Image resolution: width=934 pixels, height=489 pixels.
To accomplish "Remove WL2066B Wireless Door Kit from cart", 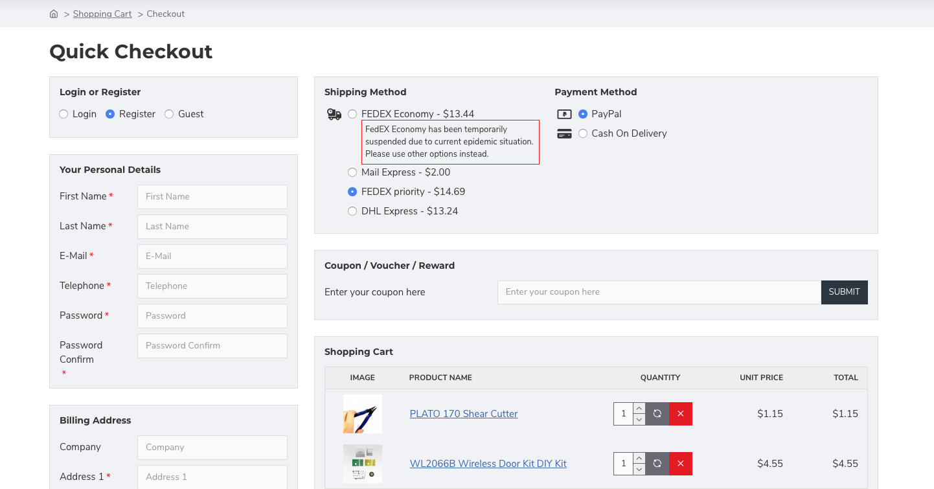I will (x=681, y=464).
